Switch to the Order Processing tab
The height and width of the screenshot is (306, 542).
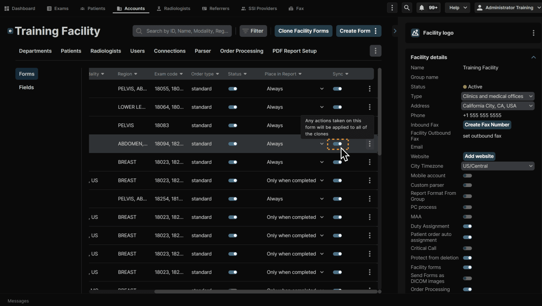(x=242, y=51)
